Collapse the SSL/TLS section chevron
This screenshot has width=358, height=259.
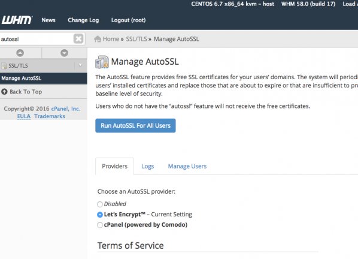[x=80, y=65]
